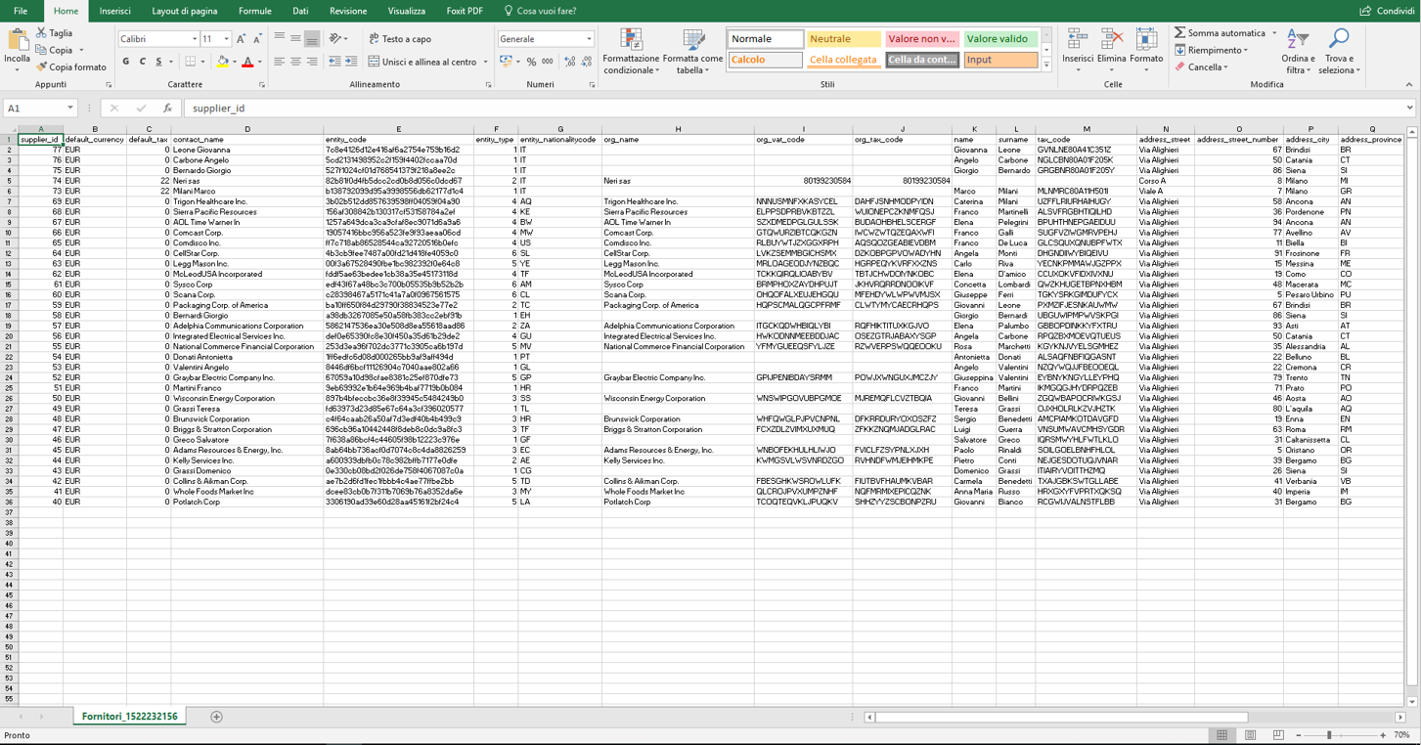Screen dimensions: 1421x745
Task: Click the percent style icon
Action: click(x=531, y=62)
